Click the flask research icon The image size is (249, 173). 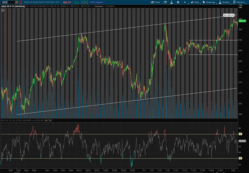172,2
